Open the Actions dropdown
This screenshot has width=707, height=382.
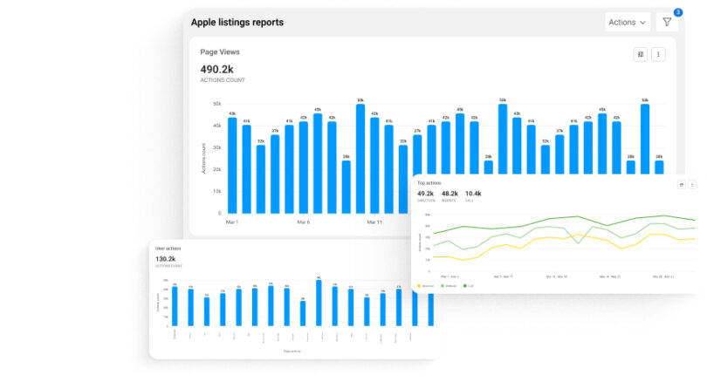click(628, 22)
